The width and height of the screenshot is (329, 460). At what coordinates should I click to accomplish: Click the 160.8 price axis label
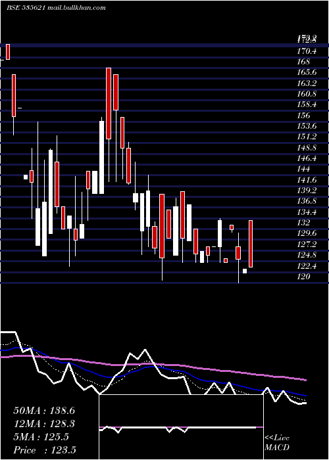(307, 94)
